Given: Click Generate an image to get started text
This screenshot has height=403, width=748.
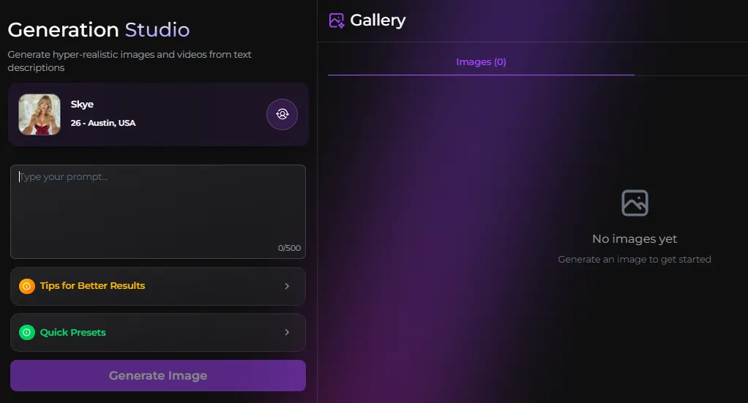Looking at the screenshot, I should coord(635,260).
